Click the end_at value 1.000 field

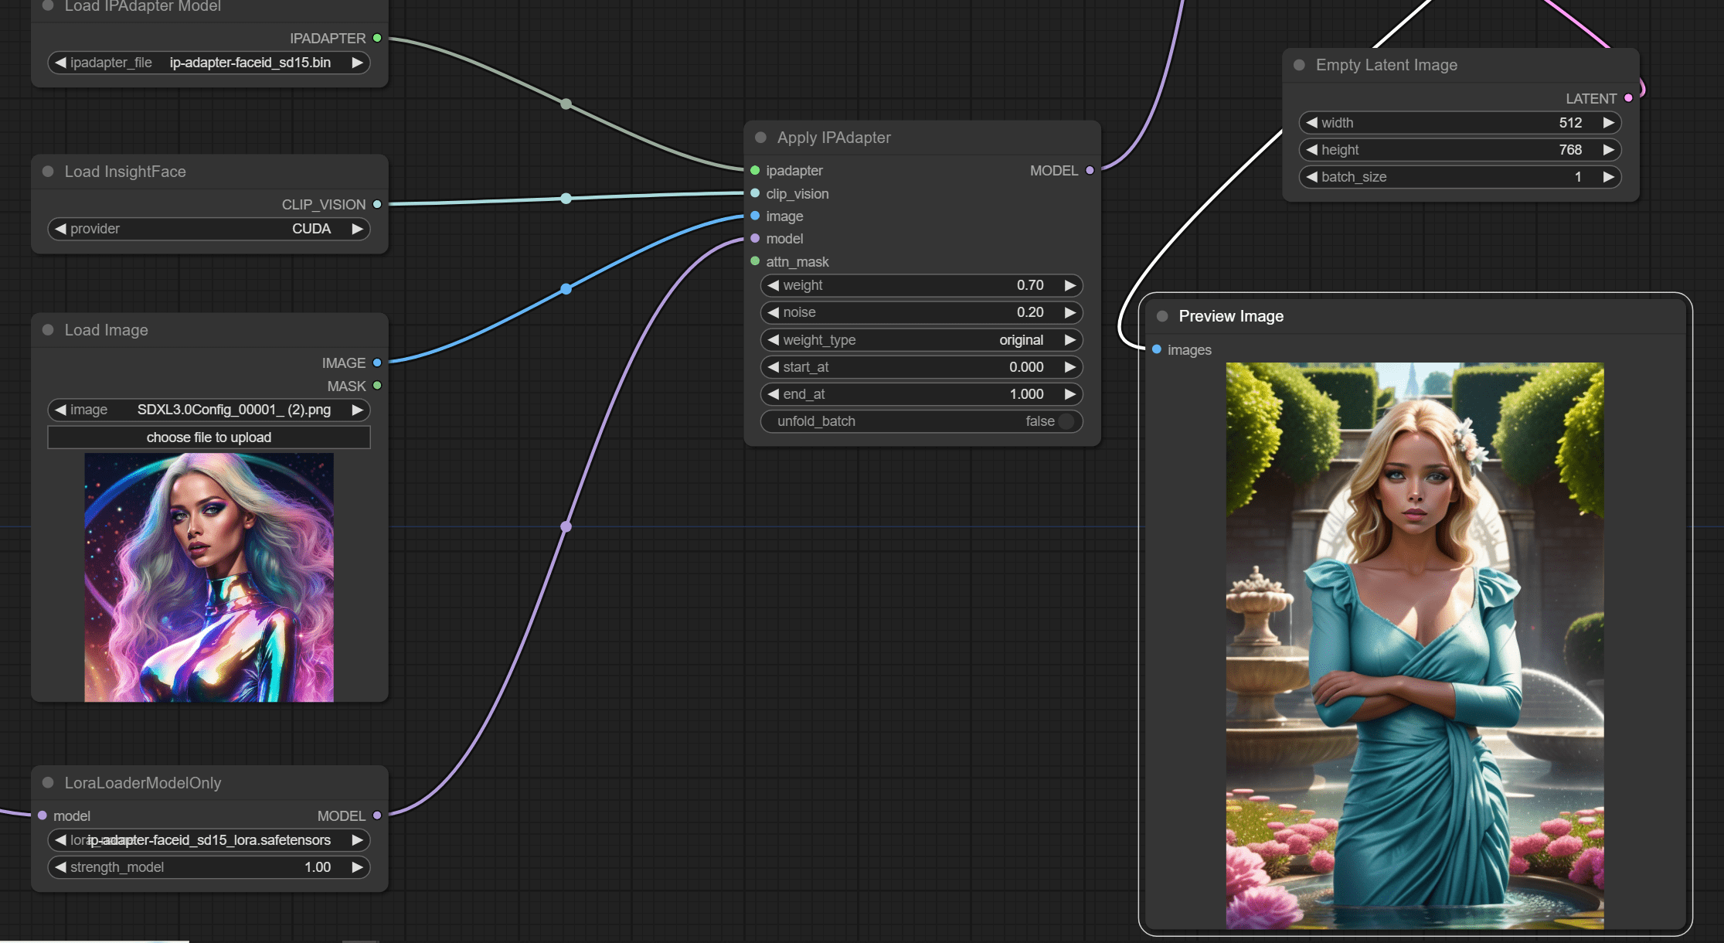click(921, 394)
